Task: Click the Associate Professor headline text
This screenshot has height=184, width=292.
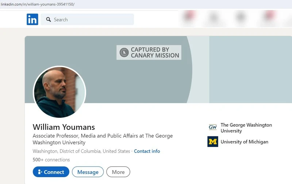Action: (x=103, y=139)
